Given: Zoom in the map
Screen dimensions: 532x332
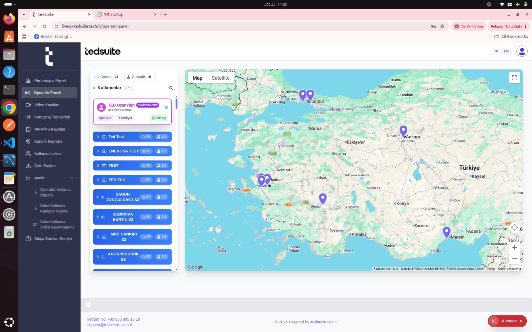Looking at the screenshot, I should [x=514, y=247].
